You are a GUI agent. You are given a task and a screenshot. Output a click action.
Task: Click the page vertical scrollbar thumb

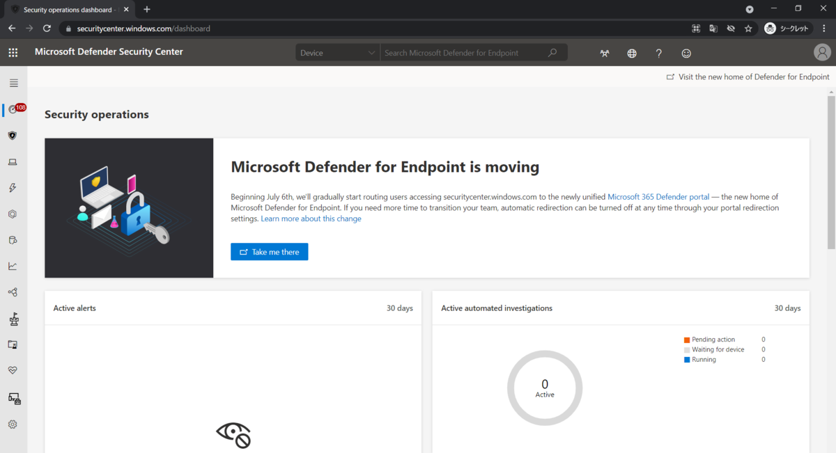point(831,173)
